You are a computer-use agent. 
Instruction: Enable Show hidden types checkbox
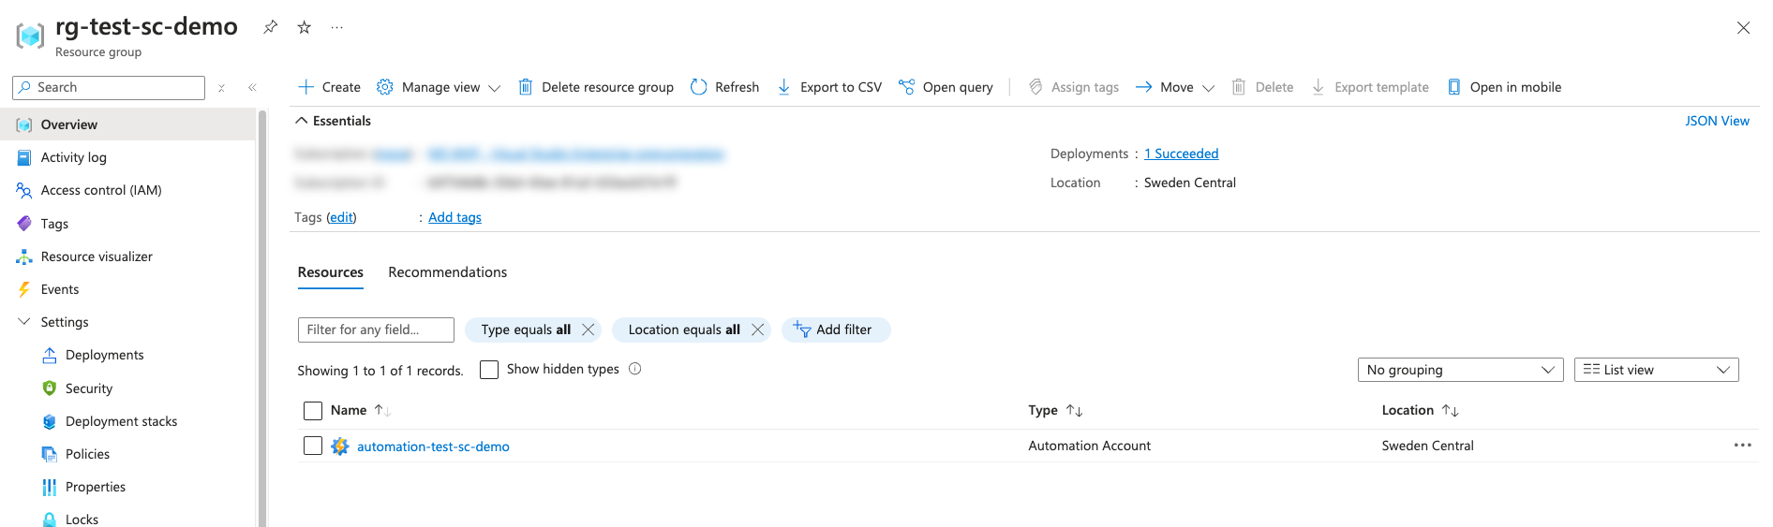(489, 370)
